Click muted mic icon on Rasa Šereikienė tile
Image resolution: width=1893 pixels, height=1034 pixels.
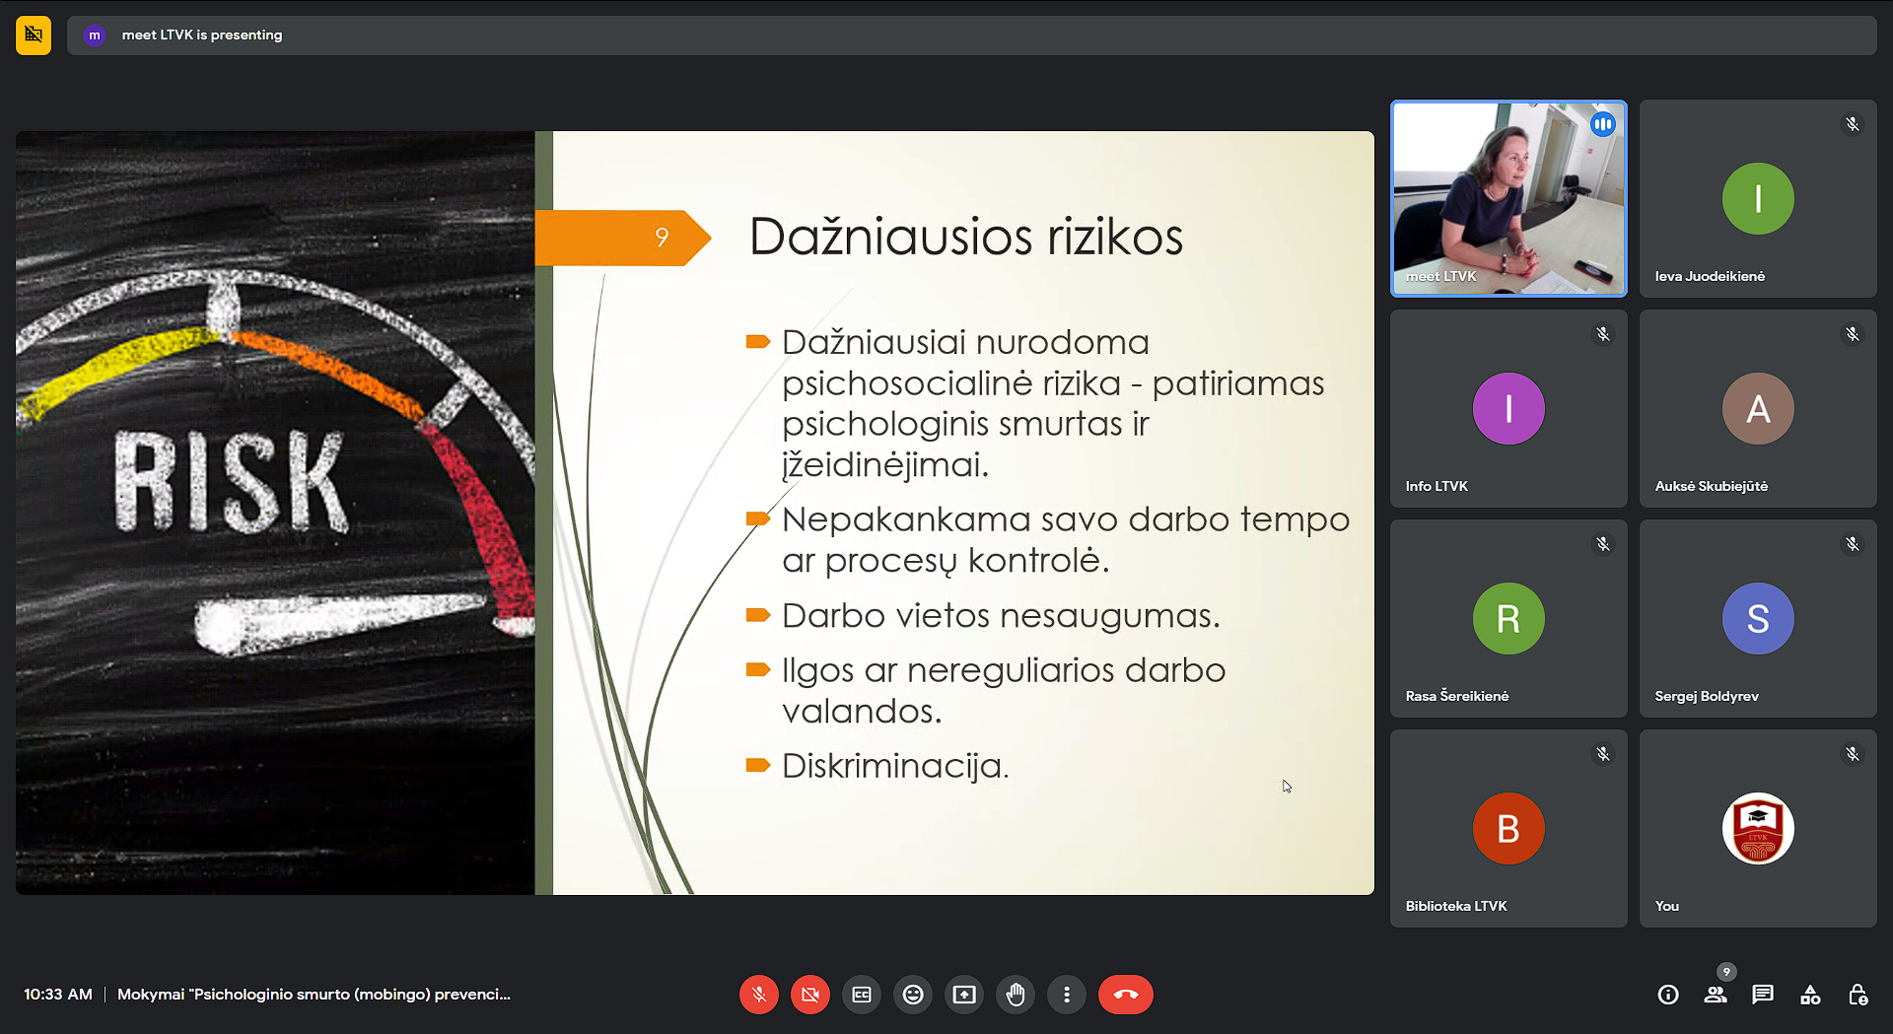1603,544
